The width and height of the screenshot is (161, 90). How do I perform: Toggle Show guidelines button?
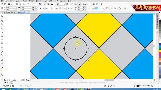tap(79, 4)
